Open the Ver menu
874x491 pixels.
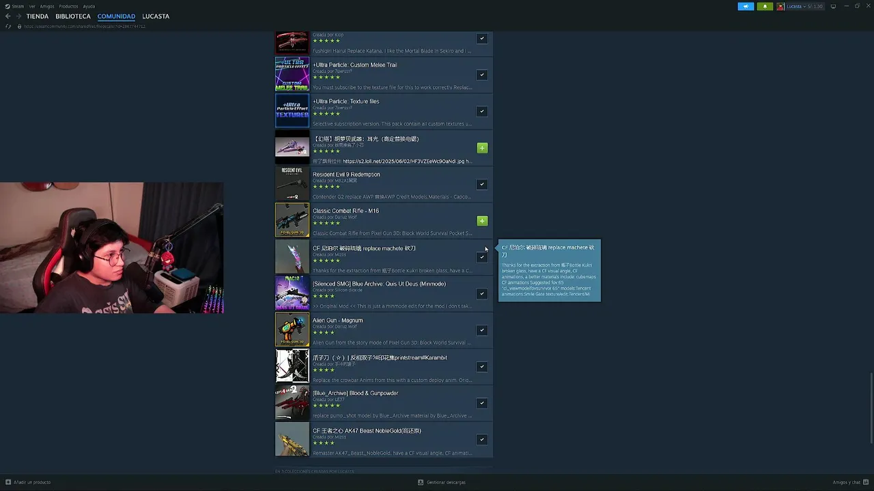click(32, 6)
